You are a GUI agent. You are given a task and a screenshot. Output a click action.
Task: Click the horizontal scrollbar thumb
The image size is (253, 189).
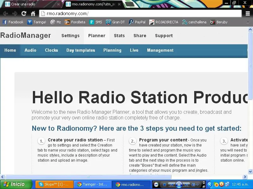[88, 177]
